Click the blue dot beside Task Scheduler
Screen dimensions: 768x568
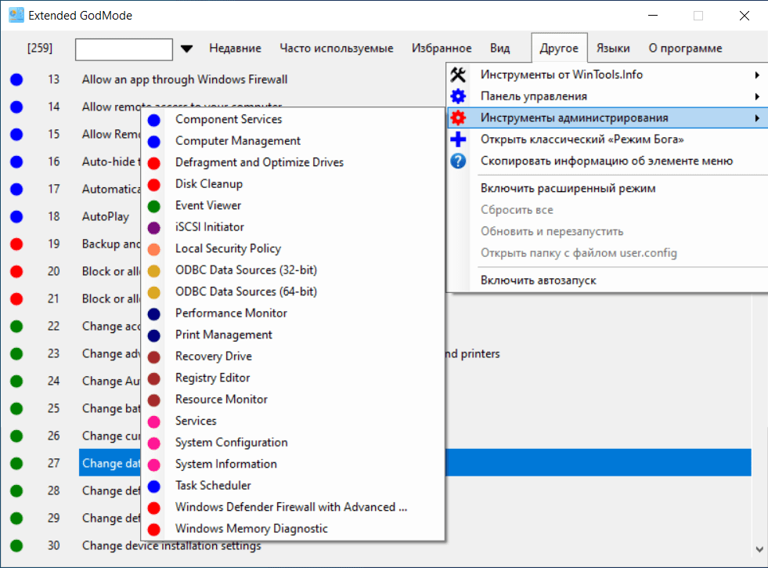pos(153,487)
